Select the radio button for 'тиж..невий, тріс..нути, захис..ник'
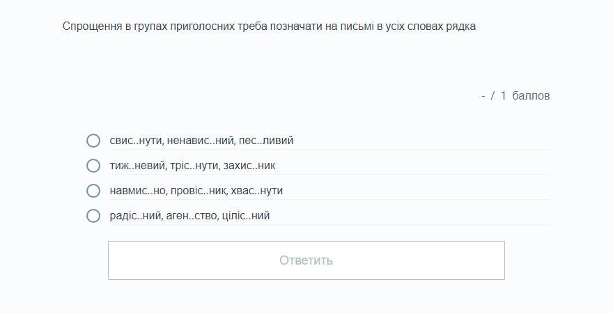The height and width of the screenshot is (314, 613). [x=93, y=166]
